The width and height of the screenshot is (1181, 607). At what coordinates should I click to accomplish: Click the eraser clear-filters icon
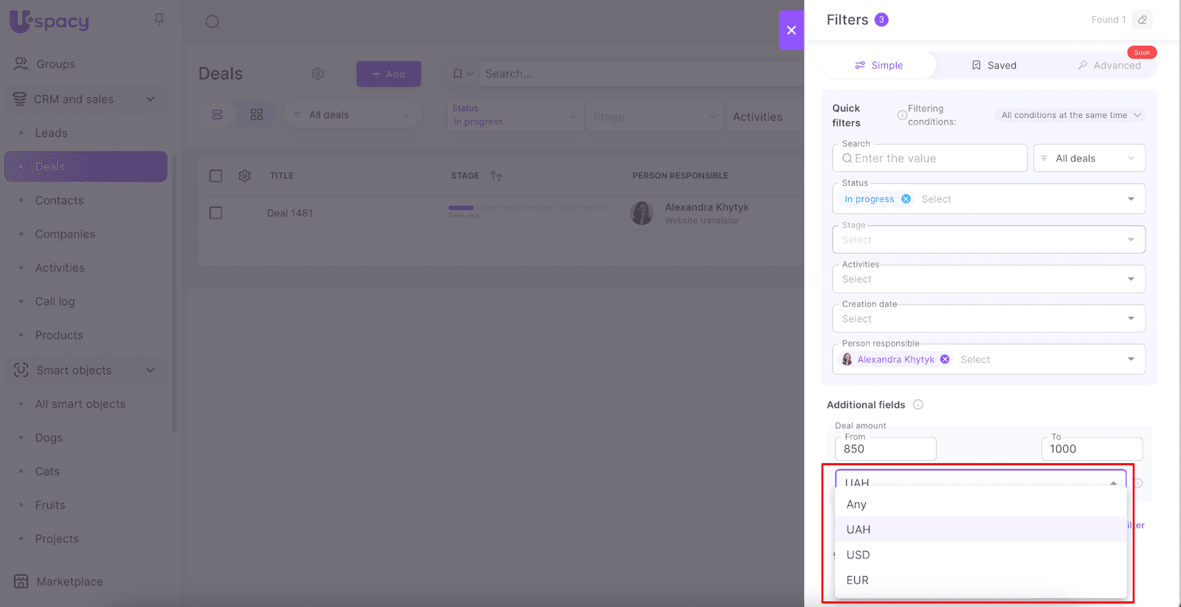tap(1142, 20)
